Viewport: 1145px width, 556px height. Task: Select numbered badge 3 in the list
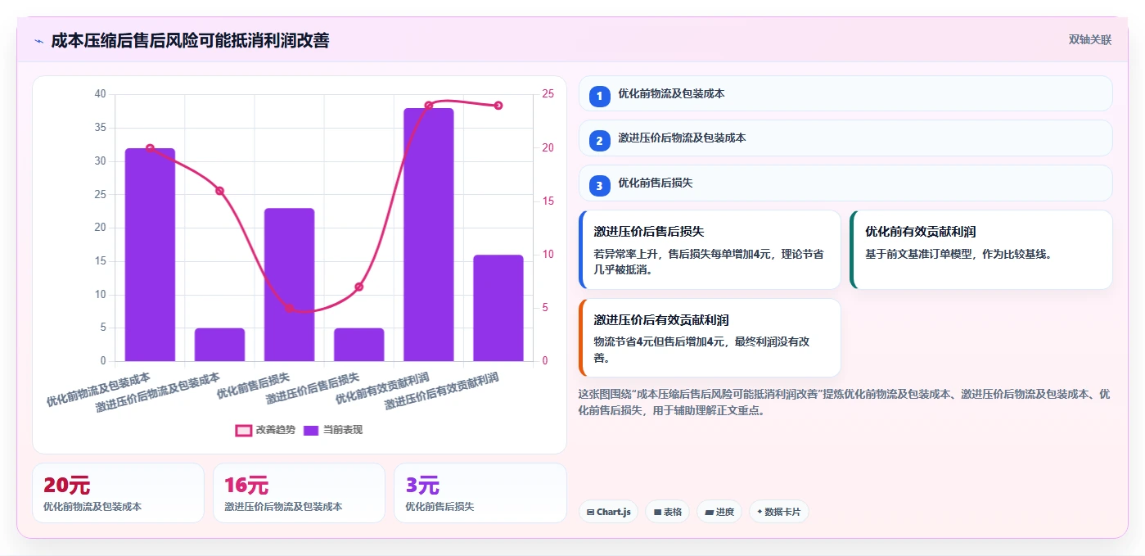599,186
